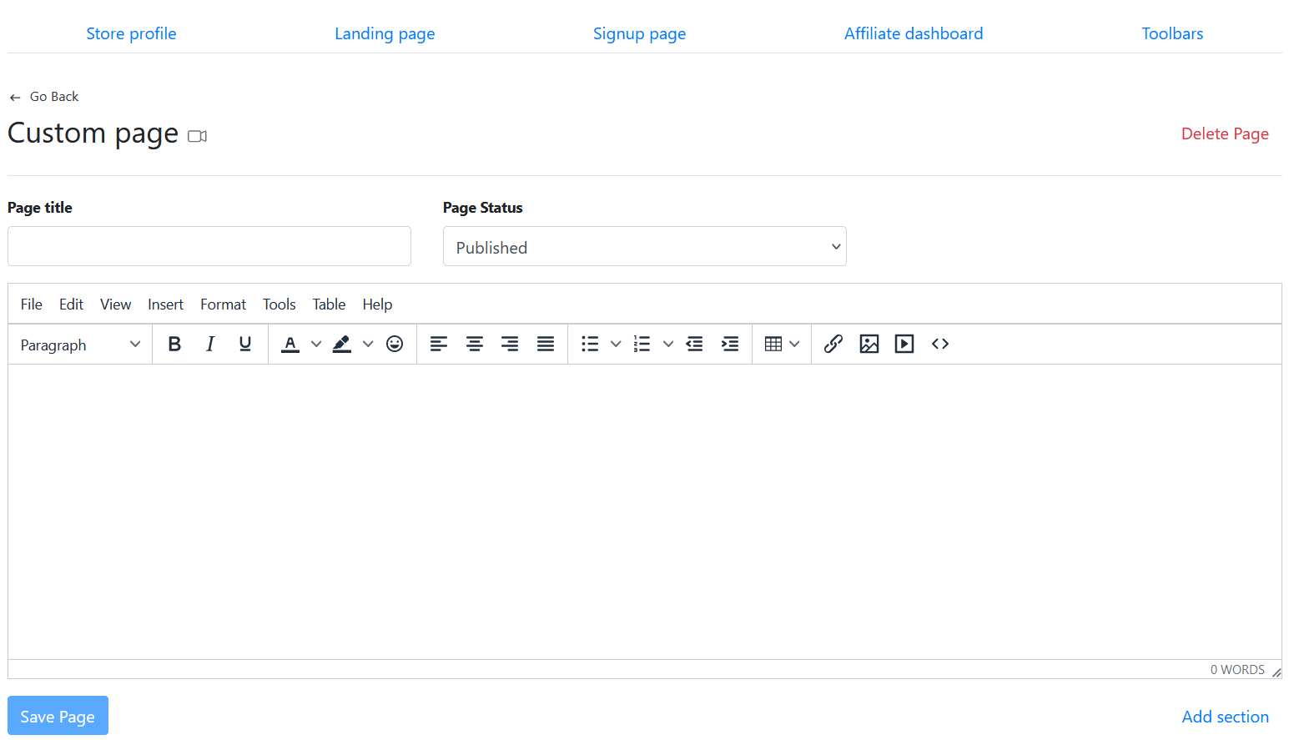Viewport: 1289px width, 740px height.
Task: Toggle bold formatting
Action: coord(174,344)
